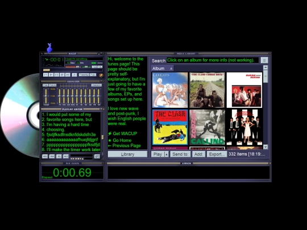Open the playlist REM menu

(x=52, y=156)
